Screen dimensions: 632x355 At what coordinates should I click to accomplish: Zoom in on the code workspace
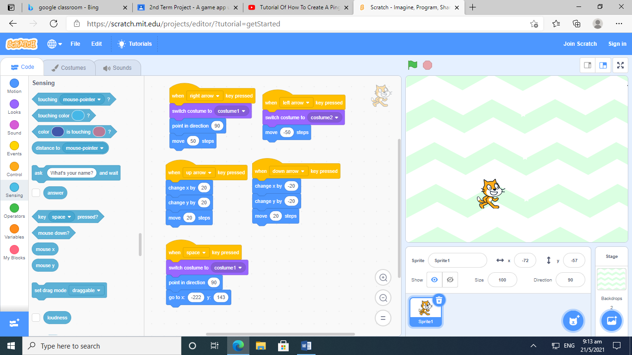(383, 277)
